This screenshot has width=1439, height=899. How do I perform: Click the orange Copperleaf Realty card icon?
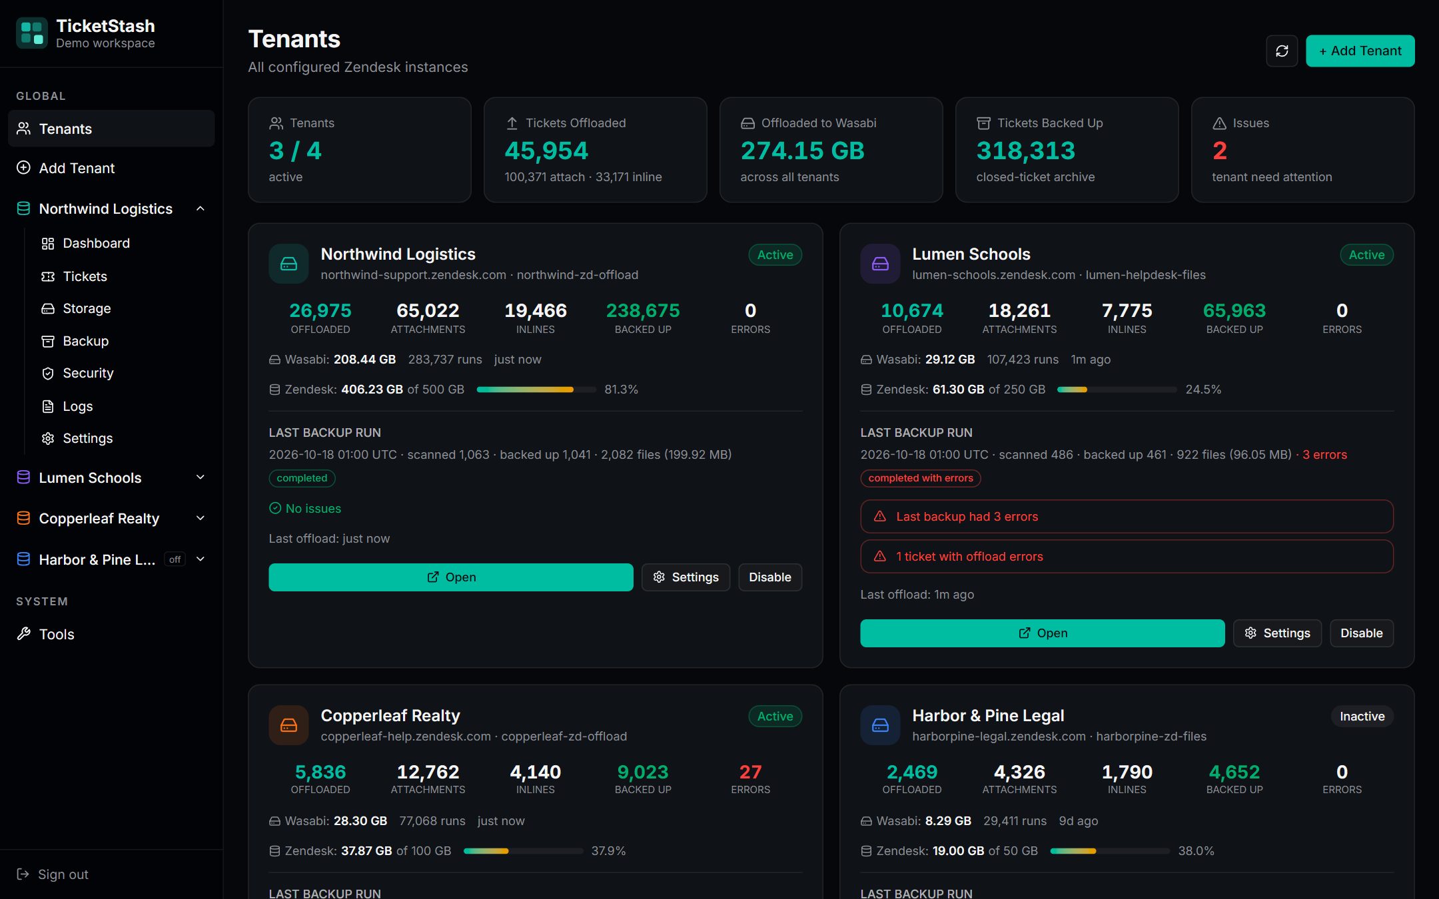(288, 725)
